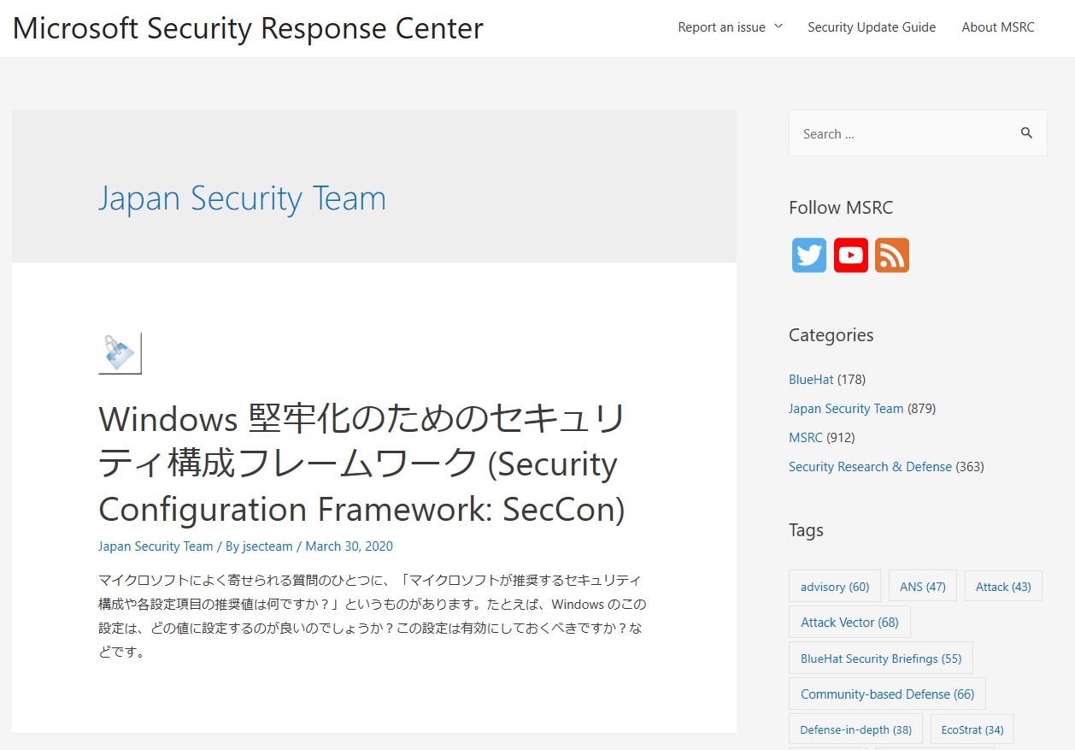Open MSRC Twitter profile icon
This screenshot has width=1075, height=750.
click(808, 255)
